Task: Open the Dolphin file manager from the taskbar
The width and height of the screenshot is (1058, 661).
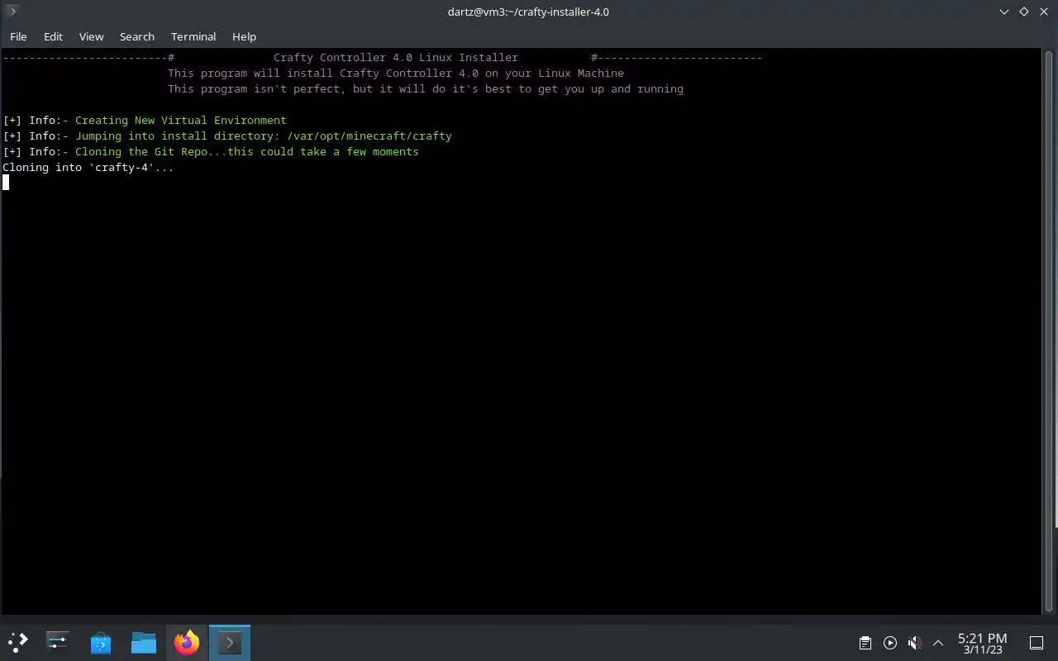Action: [x=144, y=642]
